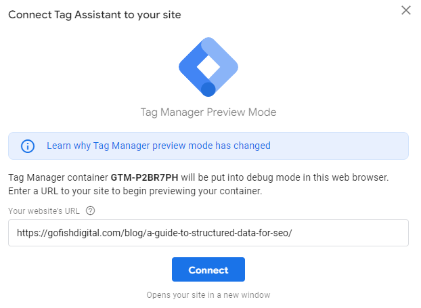Click the info circle icon in banner
The width and height of the screenshot is (421, 308).
pyautogui.click(x=28, y=146)
